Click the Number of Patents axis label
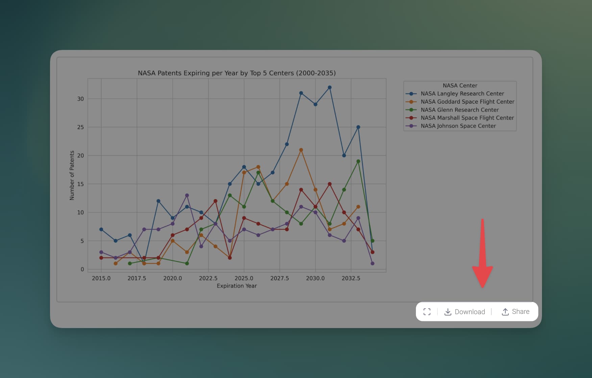This screenshot has width=592, height=378. point(72,175)
